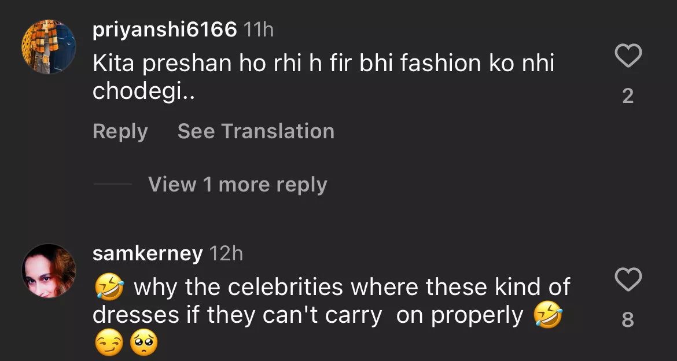
Task: Open samkerney's profile picture
Action: pos(49,270)
